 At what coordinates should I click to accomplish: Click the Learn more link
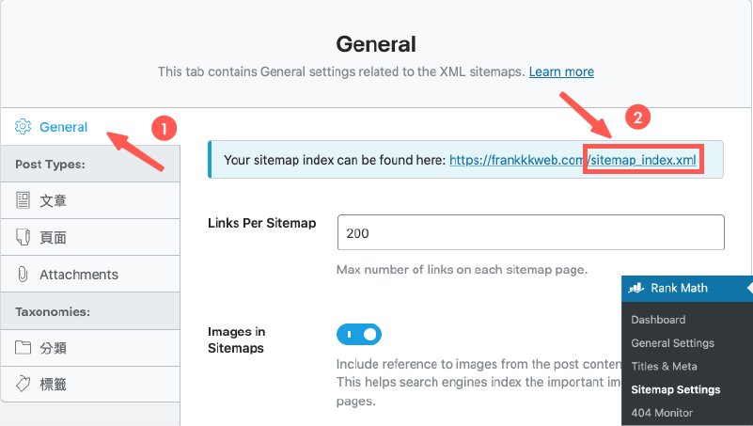coord(561,71)
